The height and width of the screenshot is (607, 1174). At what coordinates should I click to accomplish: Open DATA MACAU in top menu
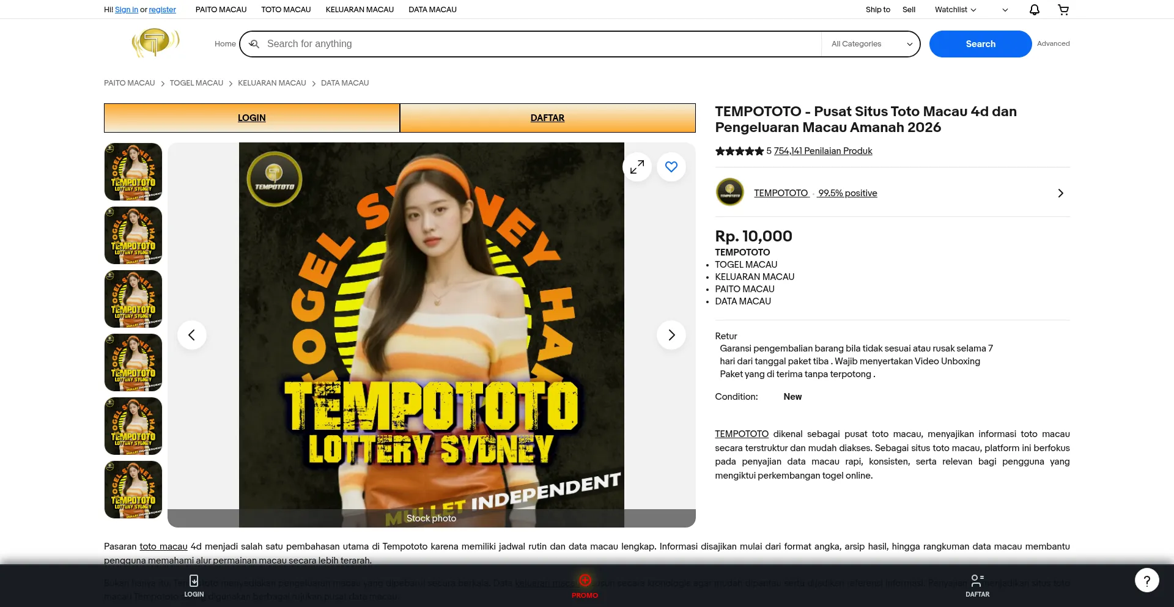tap(432, 10)
